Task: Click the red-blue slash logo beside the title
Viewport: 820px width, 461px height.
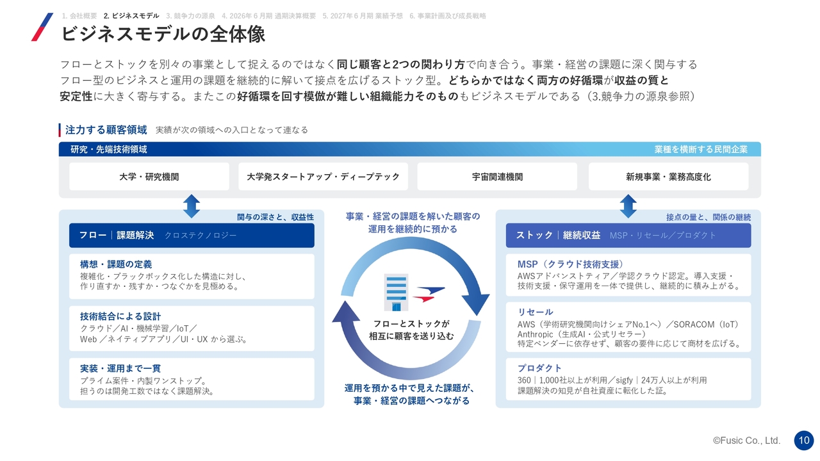Action: (42, 27)
